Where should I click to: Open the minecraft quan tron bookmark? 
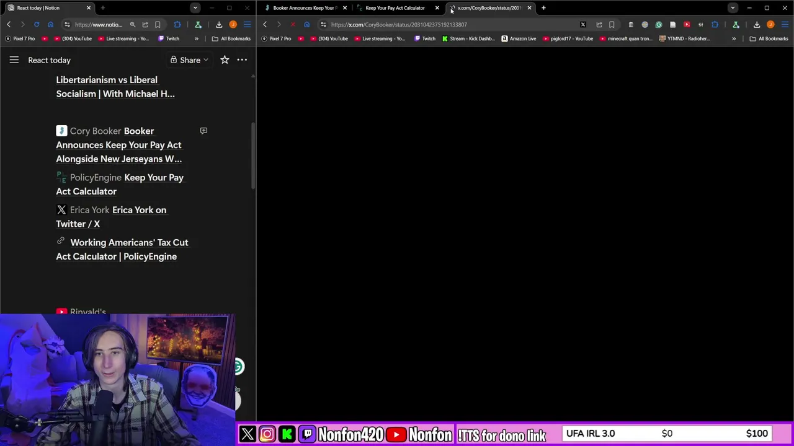click(625, 38)
